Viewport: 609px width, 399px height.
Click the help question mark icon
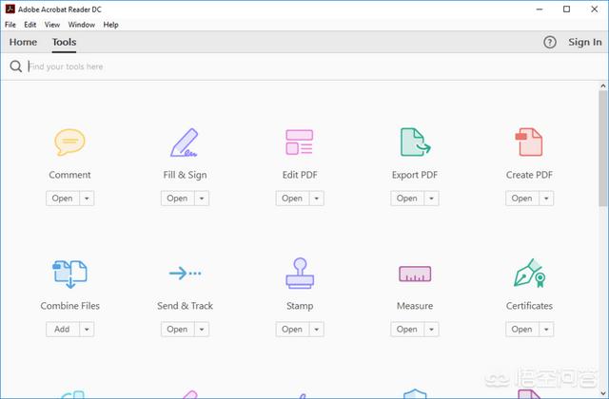click(550, 42)
